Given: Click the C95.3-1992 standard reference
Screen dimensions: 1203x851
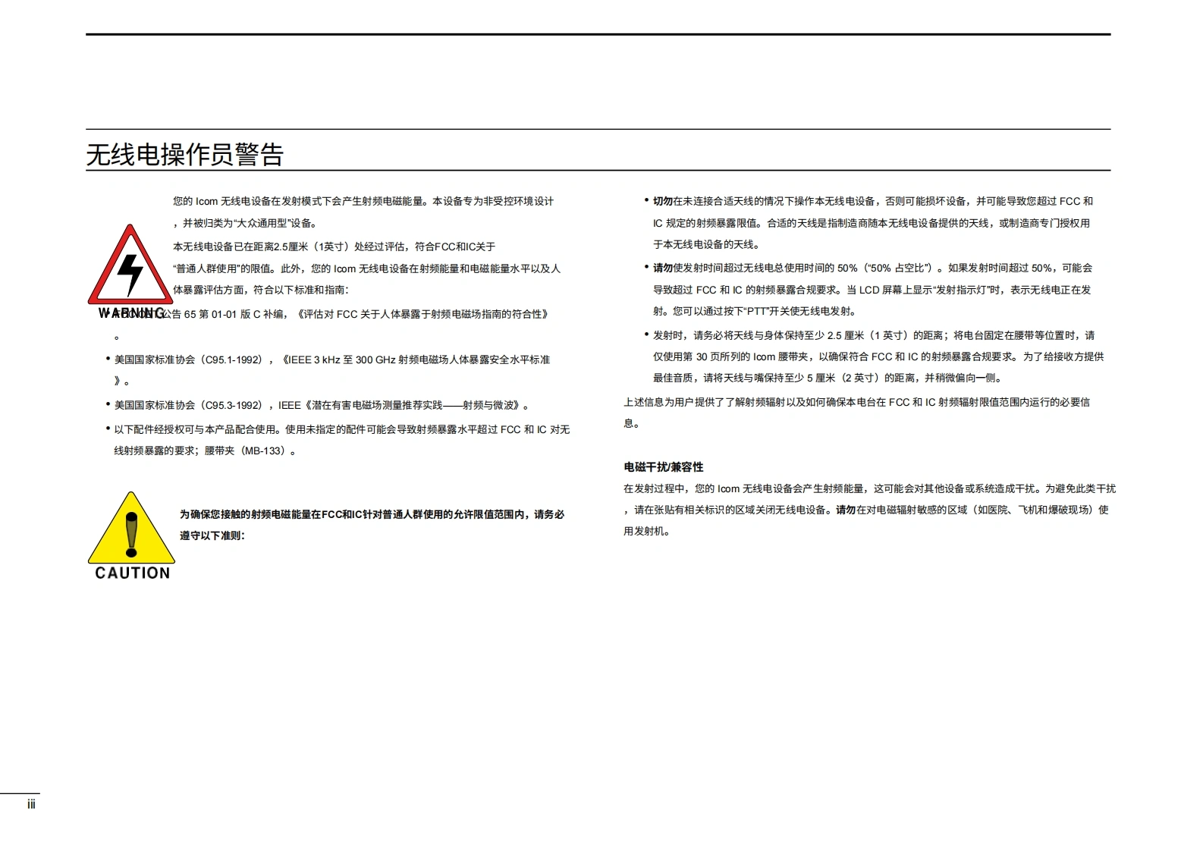Looking at the screenshot, I should [233, 406].
